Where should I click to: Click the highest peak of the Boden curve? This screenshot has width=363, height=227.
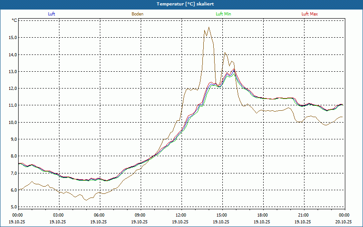click(209, 27)
